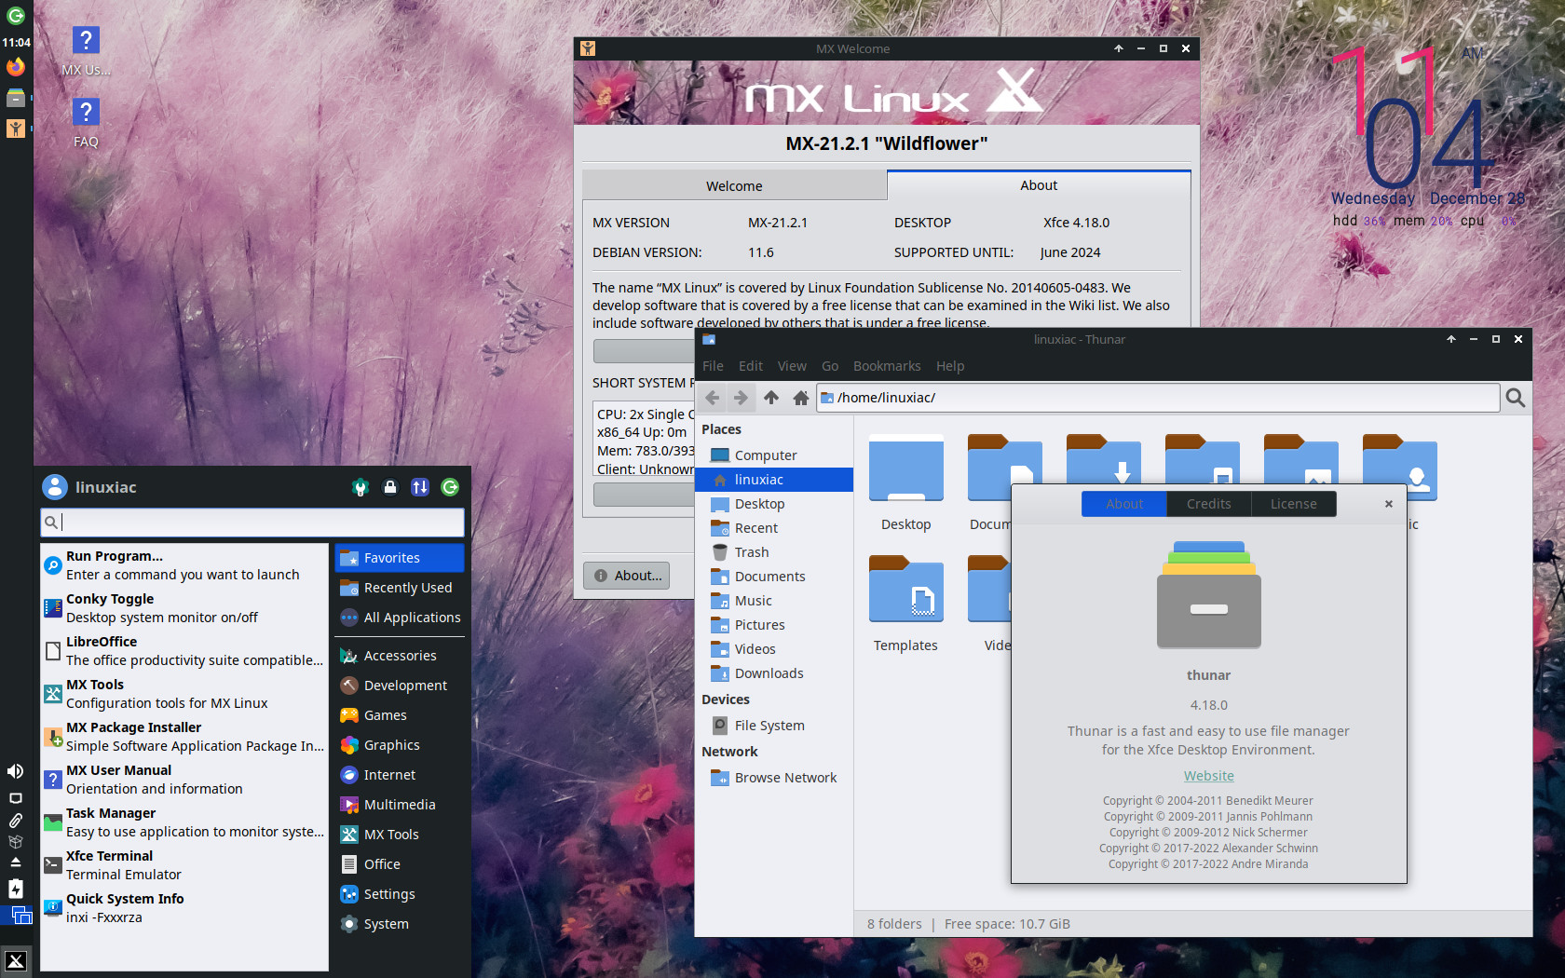Image resolution: width=1565 pixels, height=978 pixels.
Task: Open the System category in menu
Action: (400, 924)
